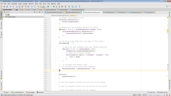This screenshot has width=171, height=96.
Task: Open the app run configuration dropdown
Action: (x=43, y=7)
